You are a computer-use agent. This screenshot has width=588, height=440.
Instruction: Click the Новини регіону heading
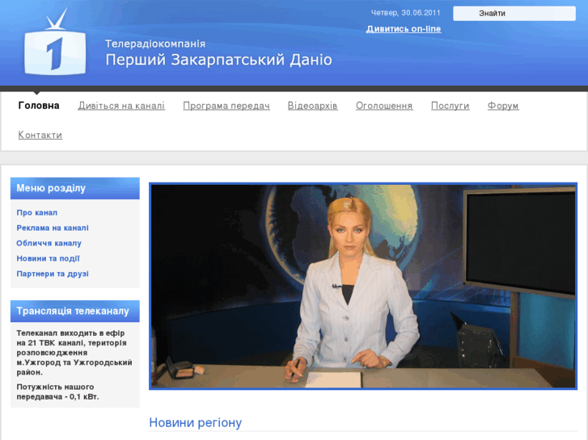(x=196, y=422)
